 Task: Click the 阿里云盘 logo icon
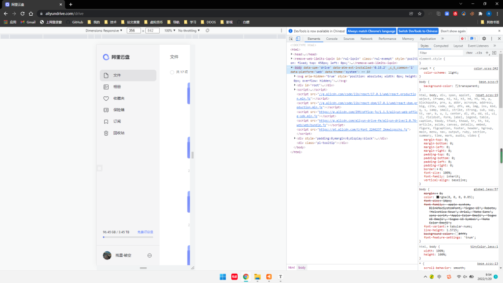click(x=106, y=57)
